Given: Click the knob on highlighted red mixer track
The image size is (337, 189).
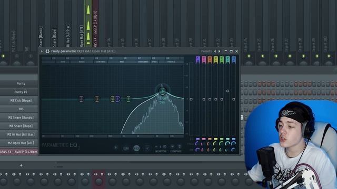Looking at the screenshot, I should pyautogui.click(x=98, y=182).
